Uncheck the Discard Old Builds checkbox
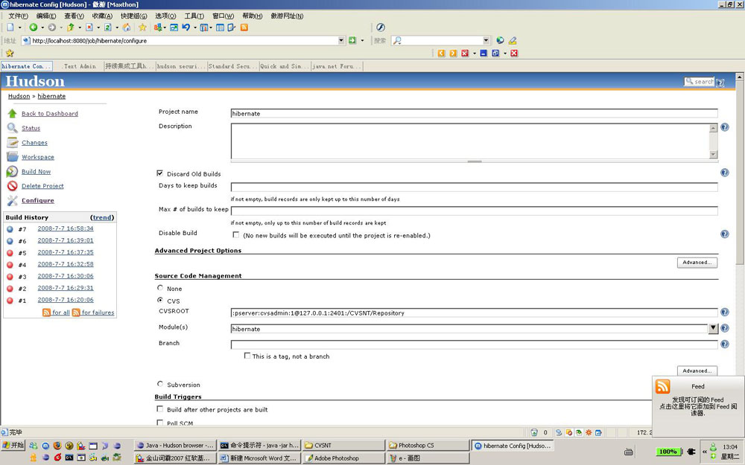 [160, 173]
